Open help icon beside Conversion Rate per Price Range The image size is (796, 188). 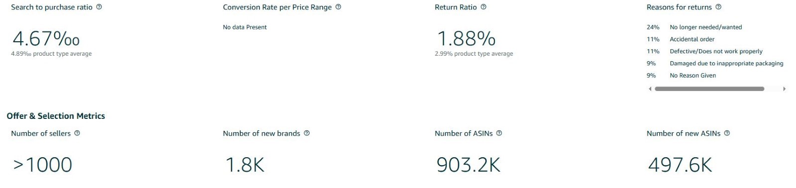338,7
